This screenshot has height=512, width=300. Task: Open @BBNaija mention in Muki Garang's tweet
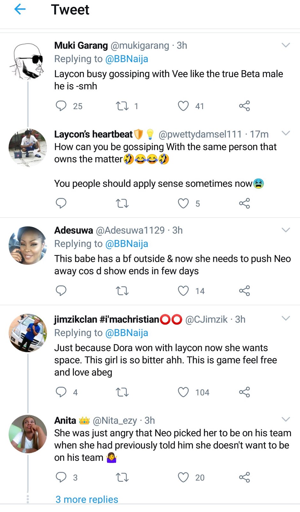(x=127, y=59)
